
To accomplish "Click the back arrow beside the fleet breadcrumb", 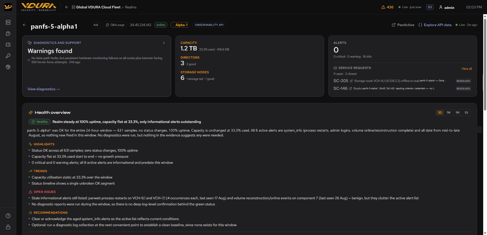I will (66, 7).
